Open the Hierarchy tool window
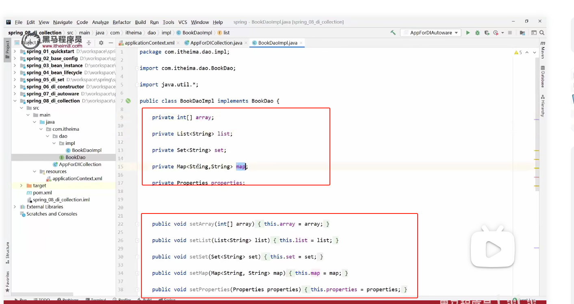Screen dimensions: 574x304 [543, 106]
